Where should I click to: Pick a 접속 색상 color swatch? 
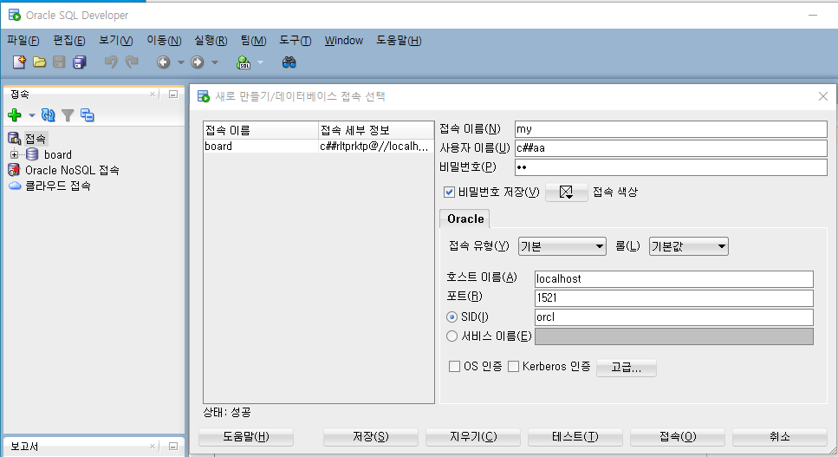tap(567, 192)
